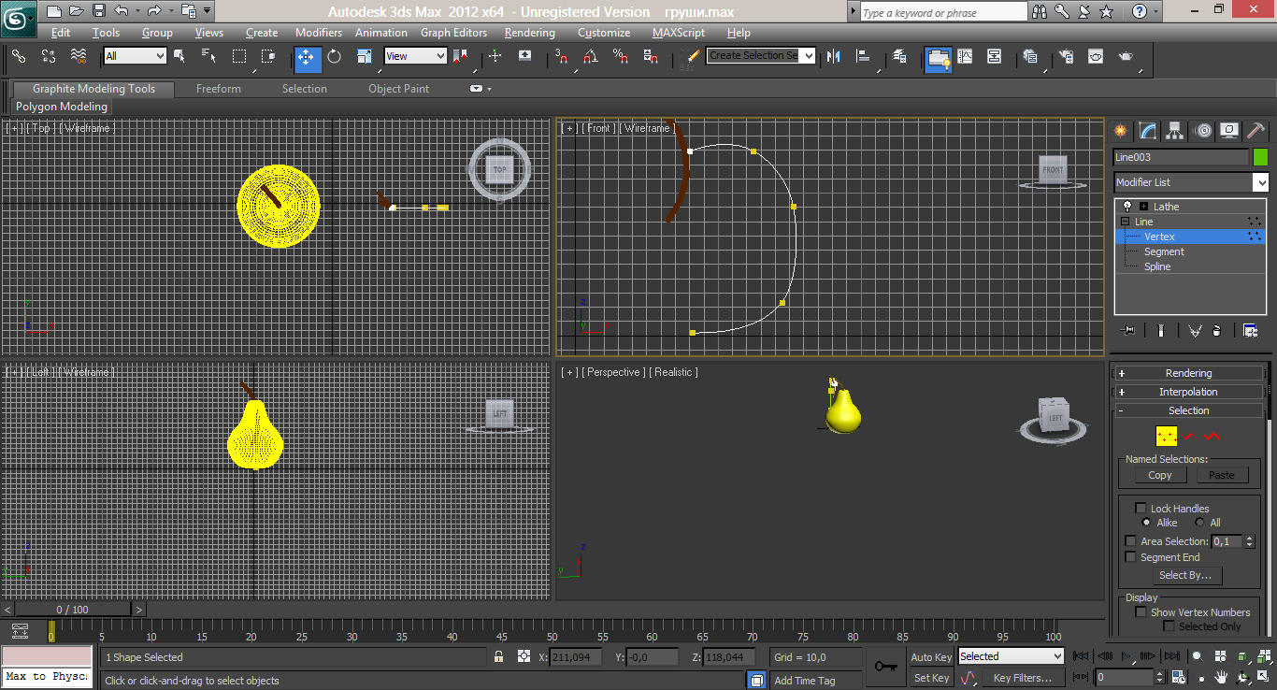Viewport: 1277px width, 690px height.
Task: Open the Material Editor icon
Action: 1029,56
